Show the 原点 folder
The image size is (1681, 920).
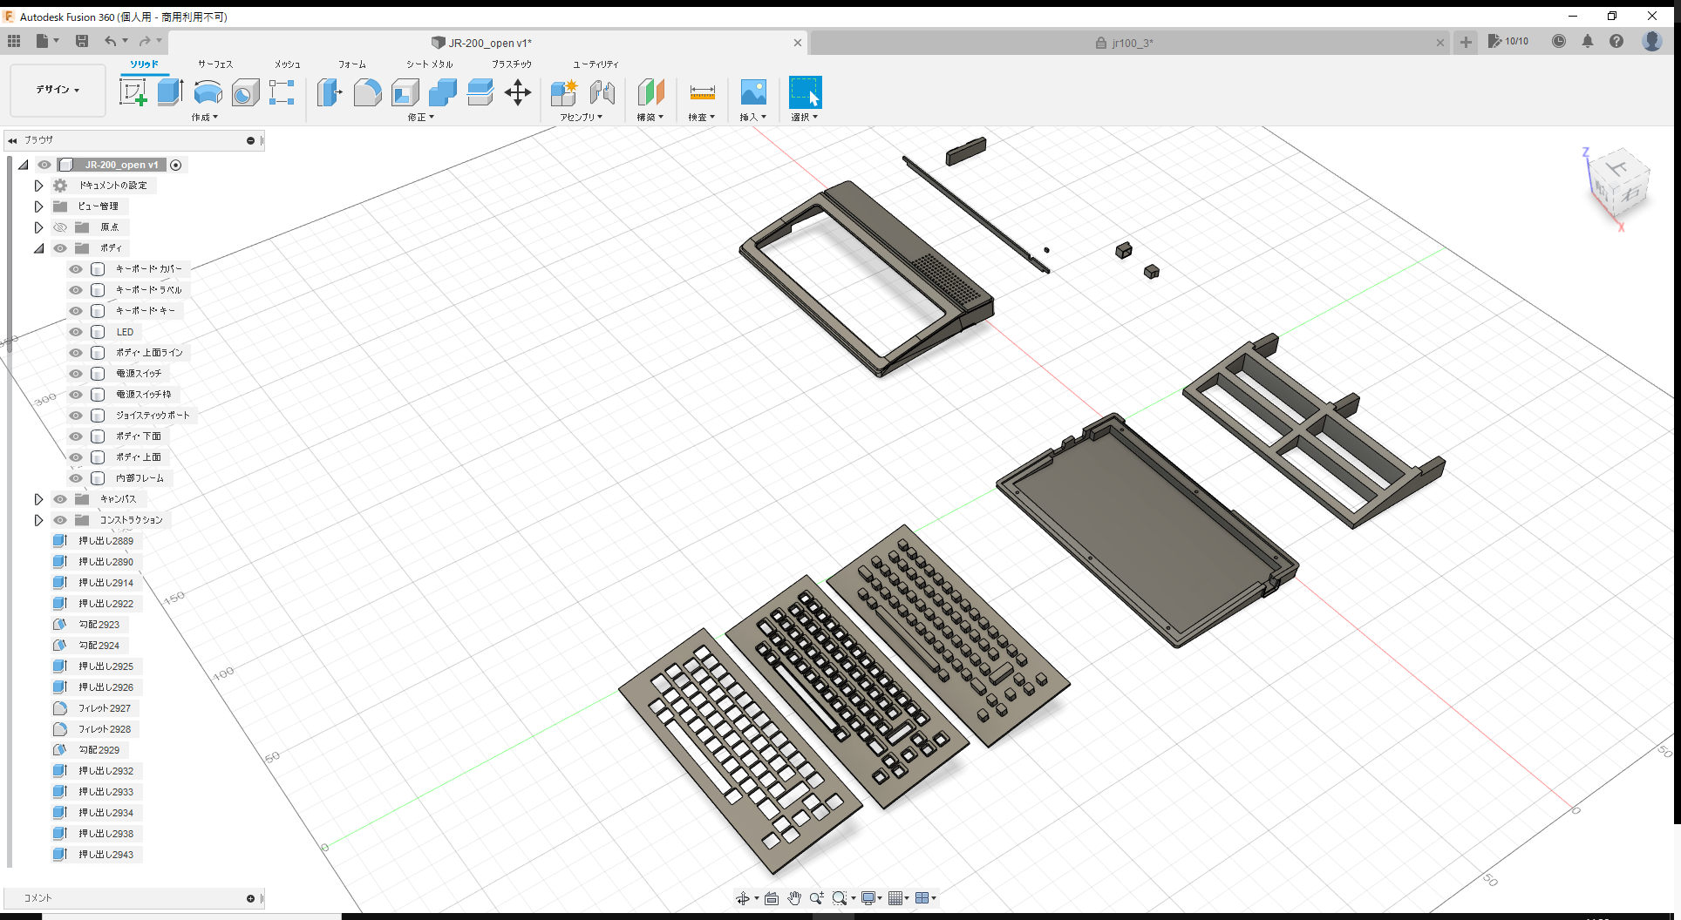coord(59,227)
